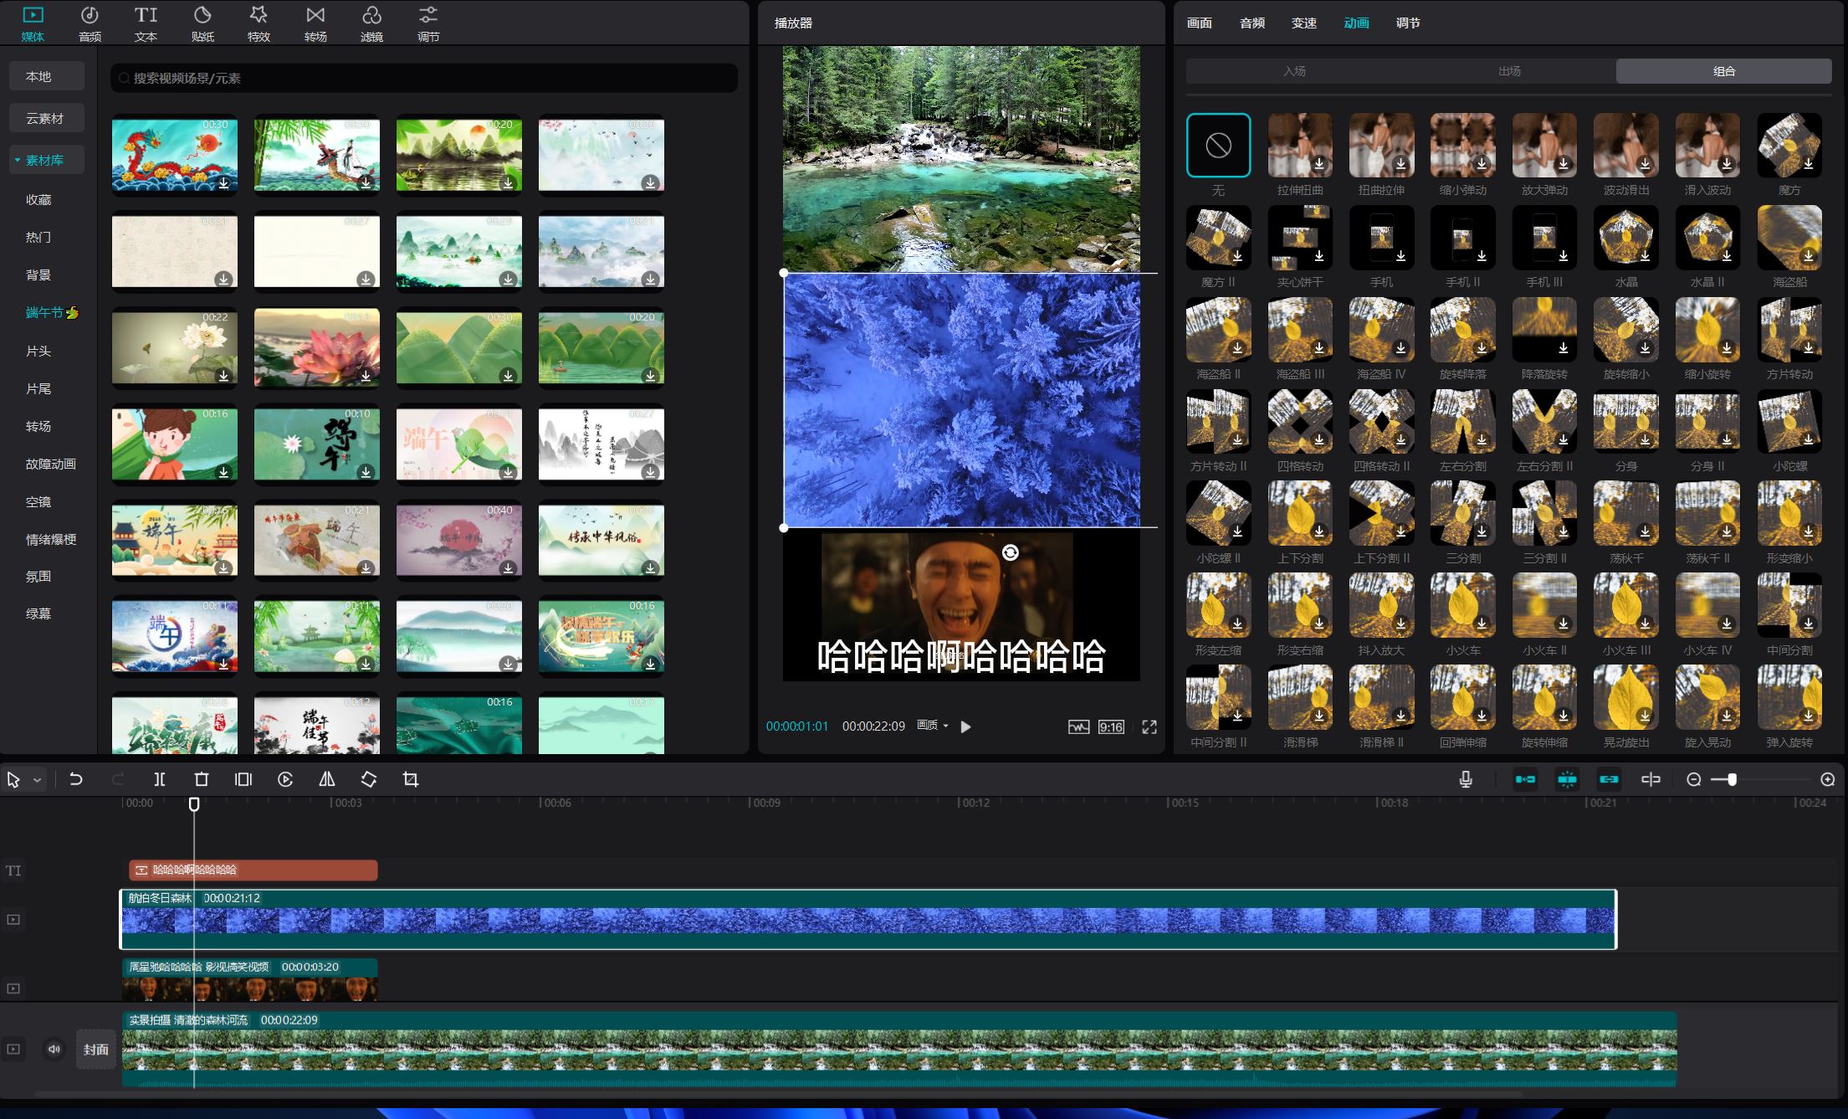Open the 文本 text tool
This screenshot has height=1119, width=1848.
[146, 23]
